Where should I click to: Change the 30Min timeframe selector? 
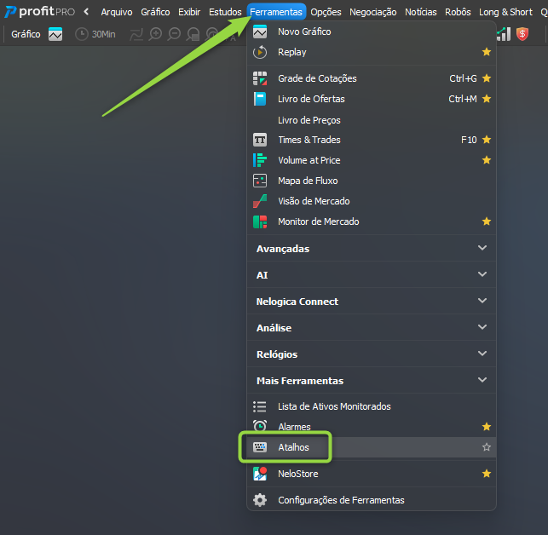click(95, 34)
